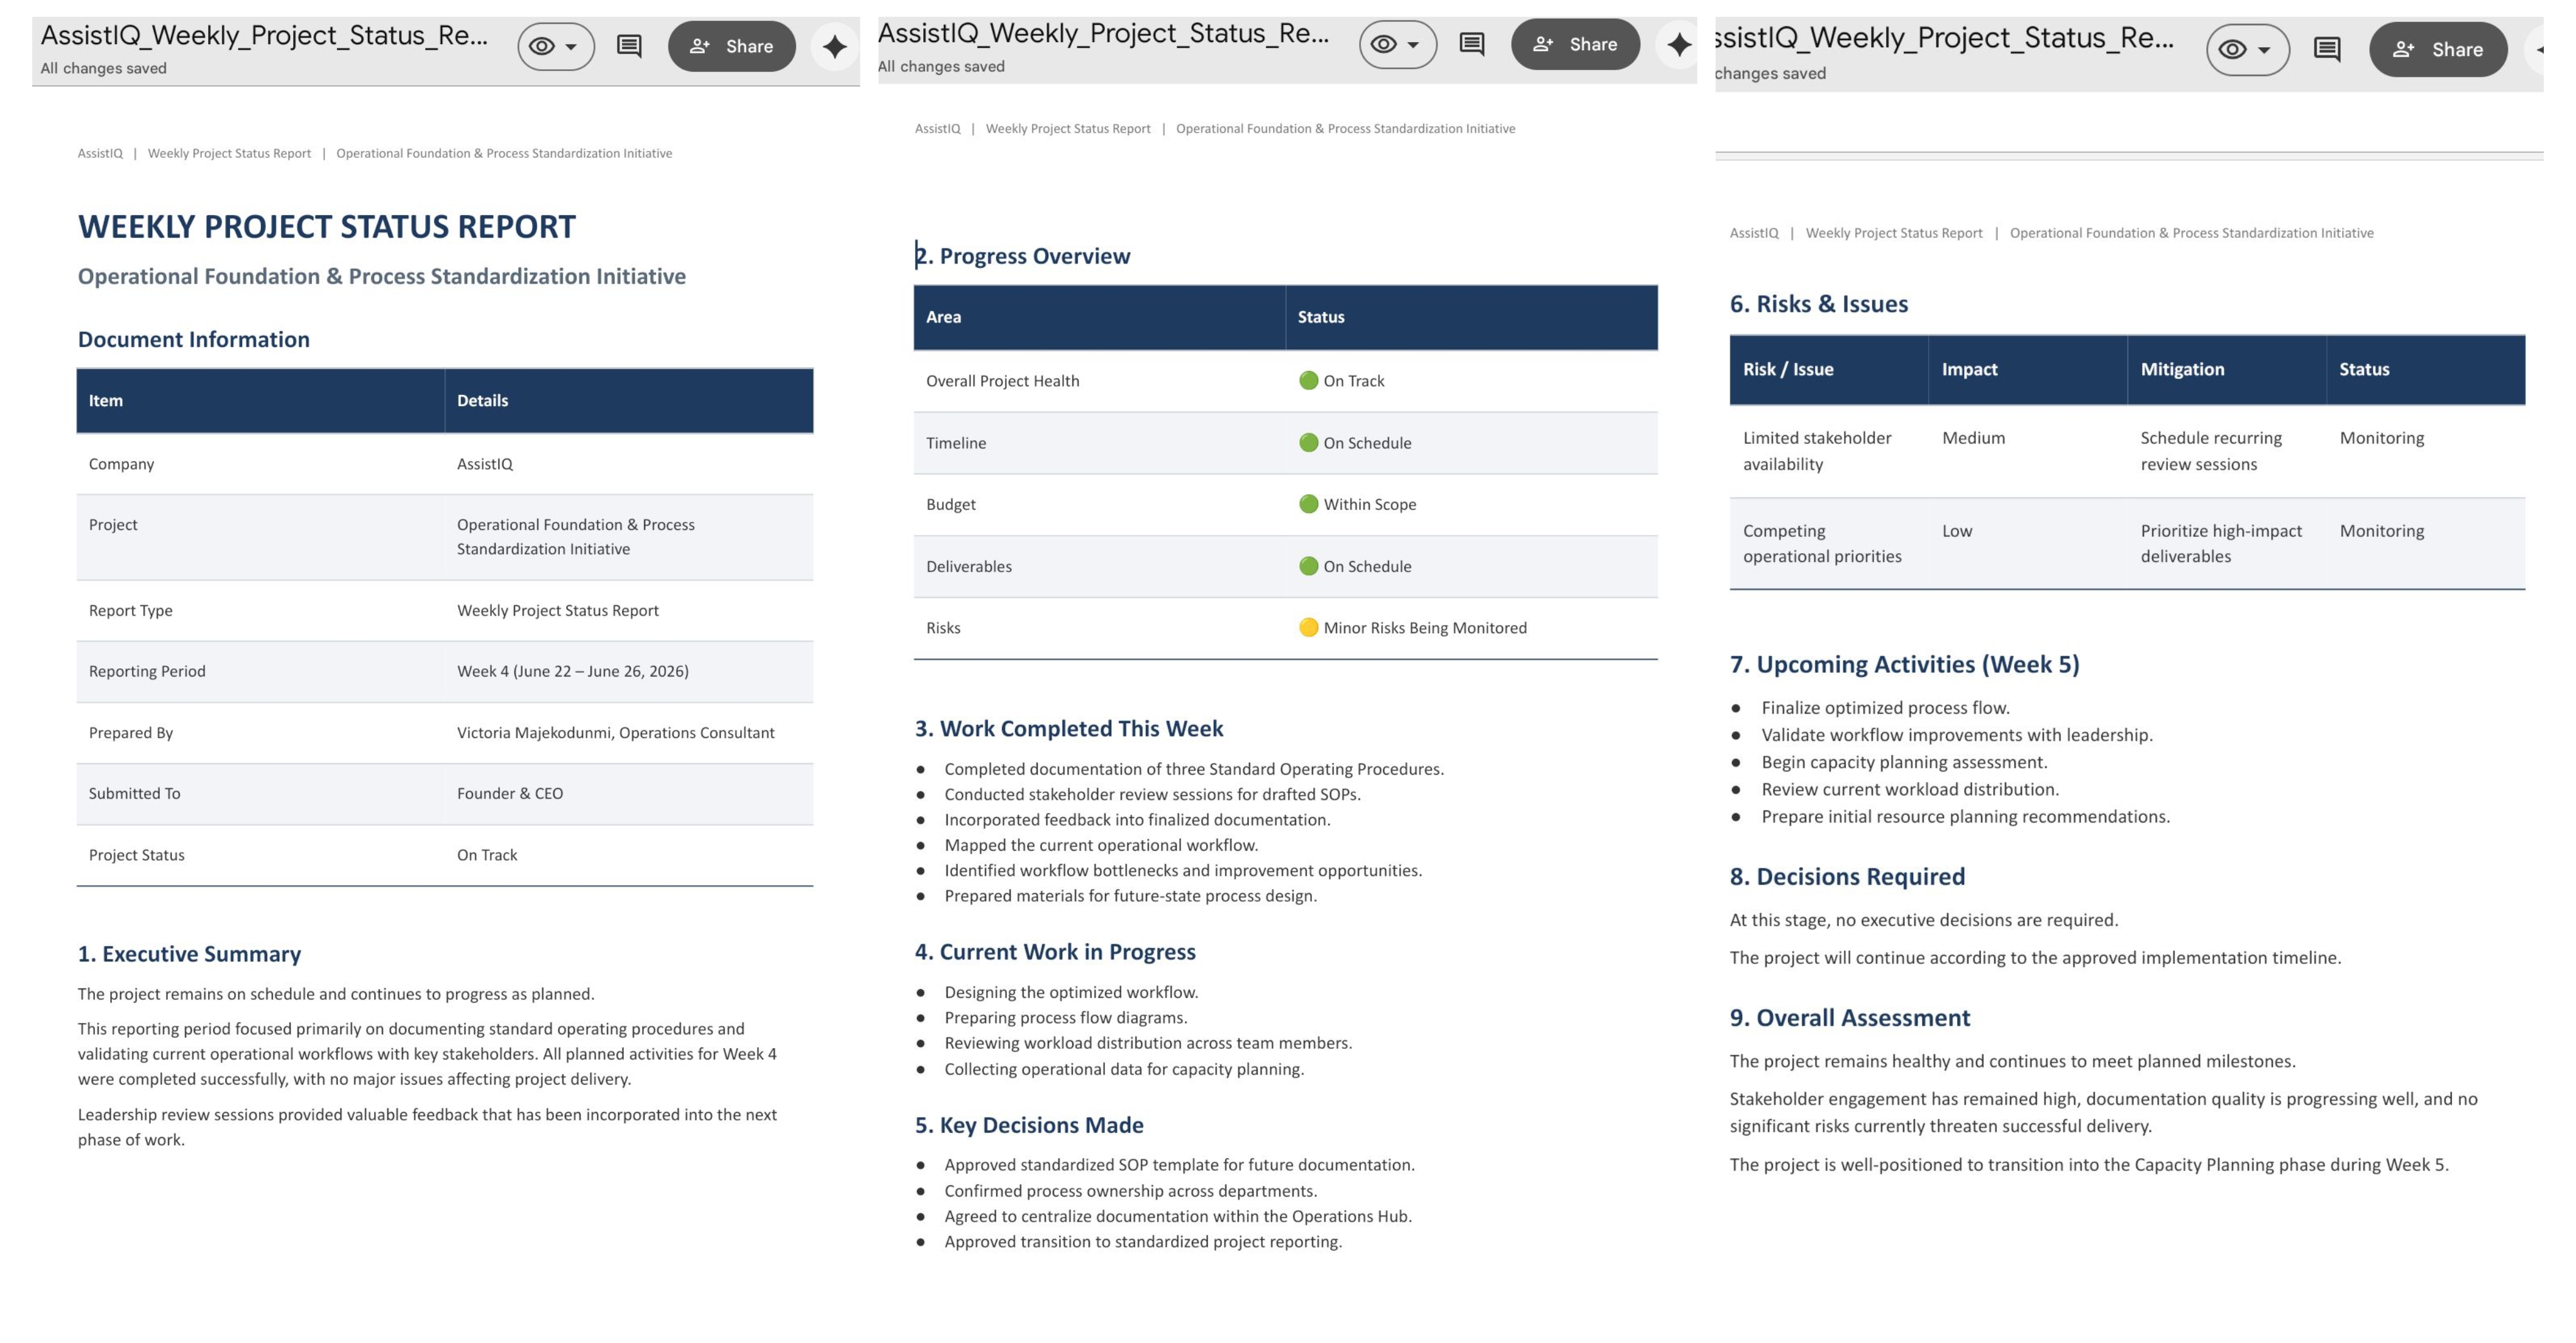
Task: Click bullet 'Confirmed process ownership across departments.'
Action: (x=1131, y=1191)
